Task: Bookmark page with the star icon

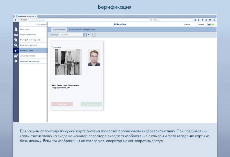Action: coord(195,20)
